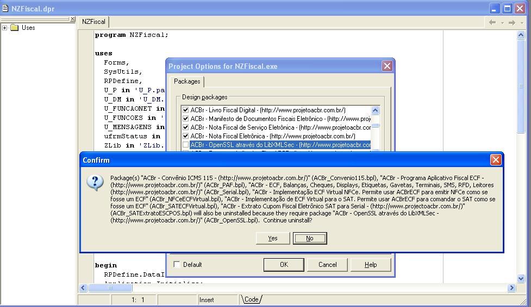Close the Confirm dialog with X

pyautogui.click(x=496, y=160)
